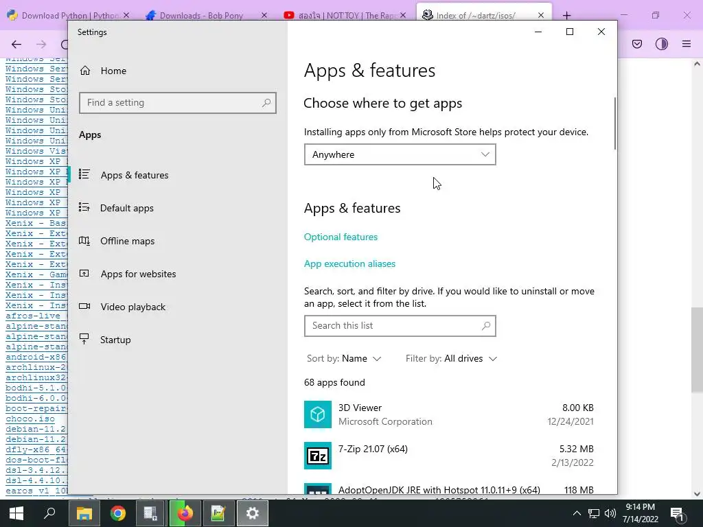Click the browser forward arrow
Image resolution: width=703 pixels, height=527 pixels.
(x=41, y=44)
